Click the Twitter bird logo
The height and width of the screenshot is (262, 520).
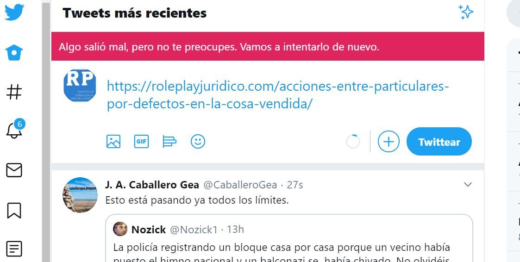pyautogui.click(x=14, y=12)
